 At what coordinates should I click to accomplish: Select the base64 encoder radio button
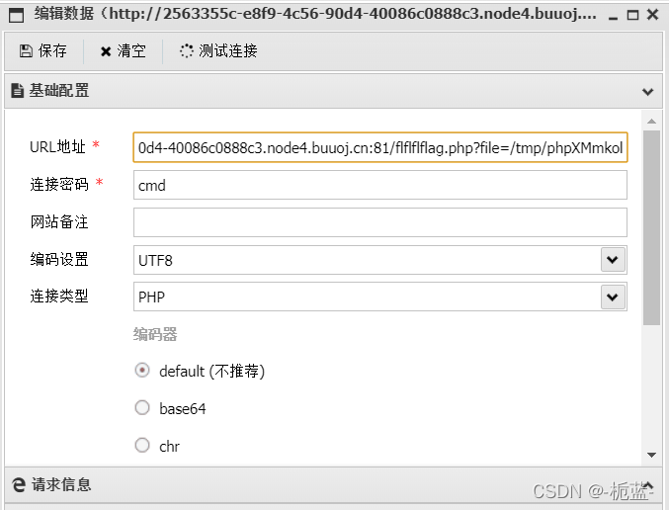tap(142, 407)
